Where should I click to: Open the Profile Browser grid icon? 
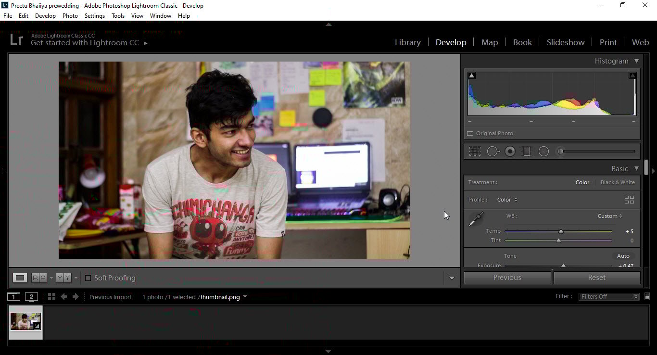629,200
